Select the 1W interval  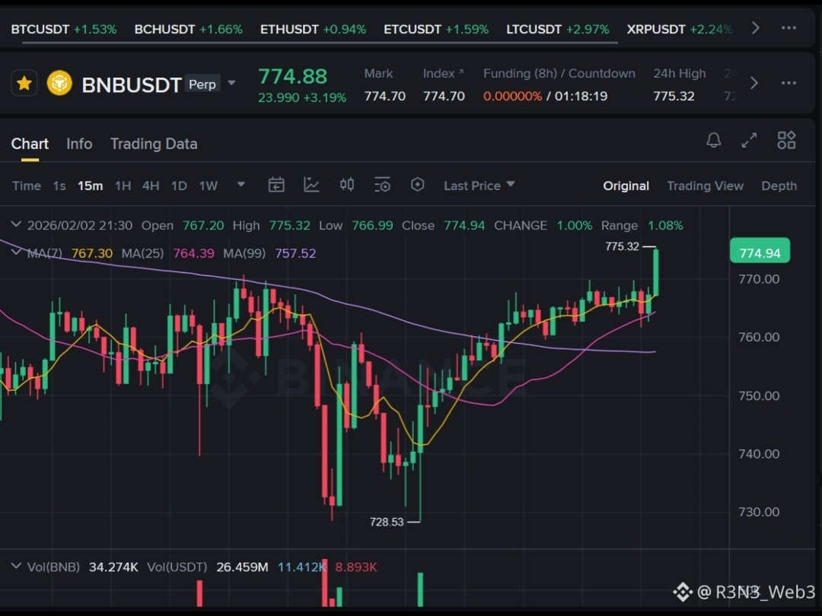(x=208, y=186)
